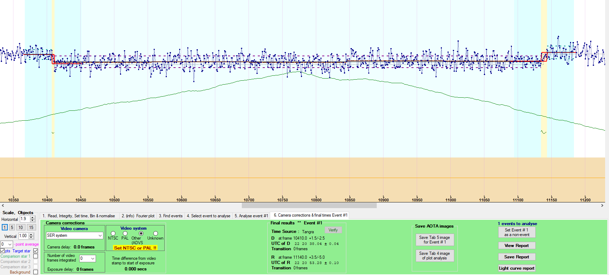
Task: Increase the Horizontal scale with up arrow
Action: 33,218
